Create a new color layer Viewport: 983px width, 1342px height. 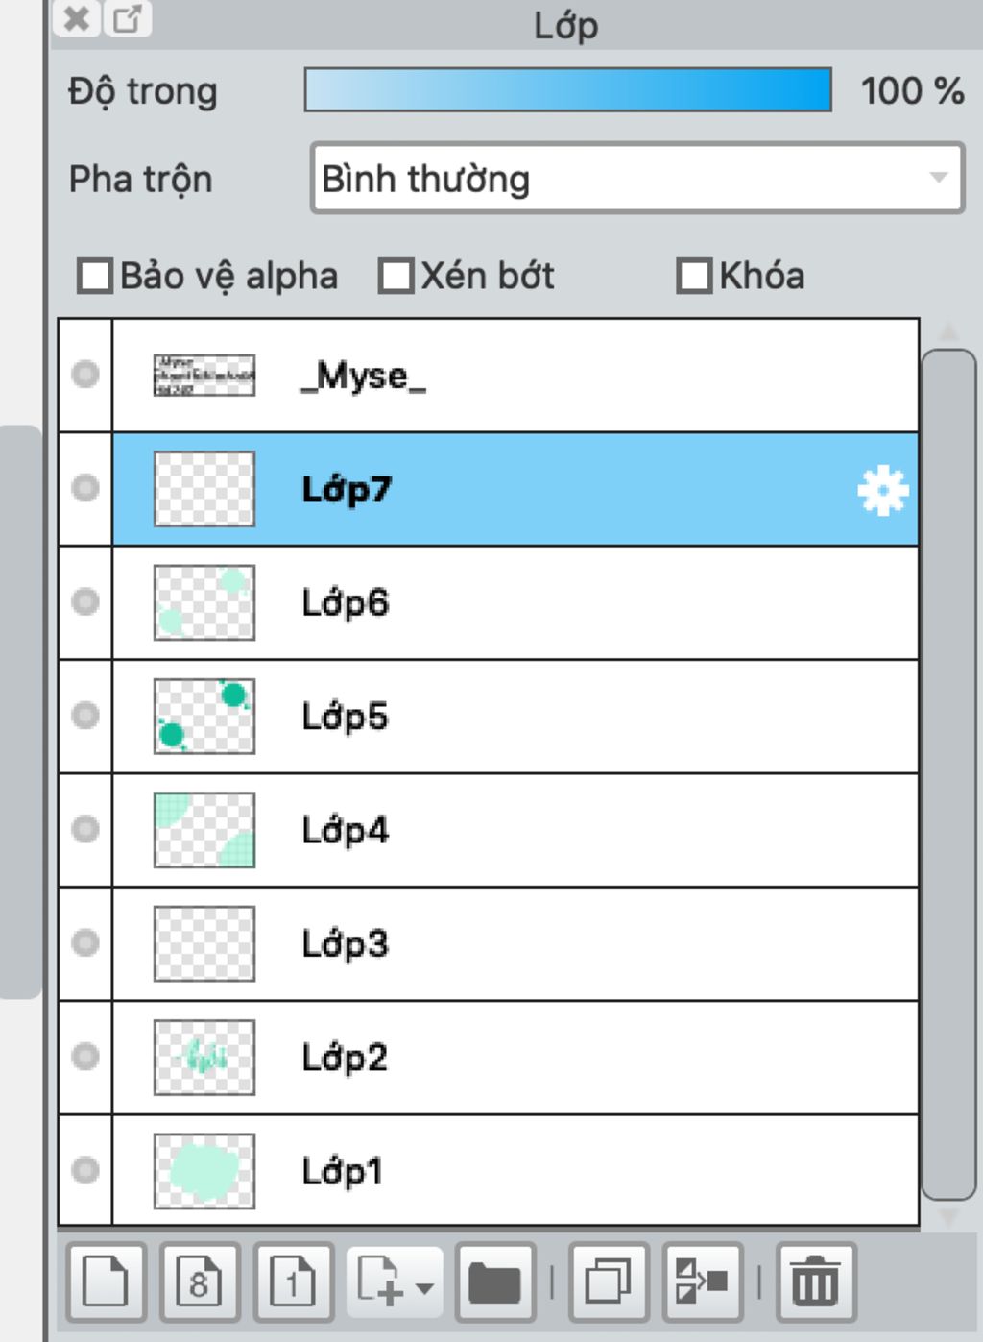(x=106, y=1281)
